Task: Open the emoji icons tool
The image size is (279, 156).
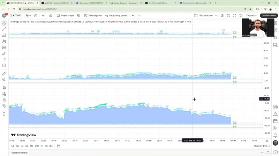Action: point(4,66)
